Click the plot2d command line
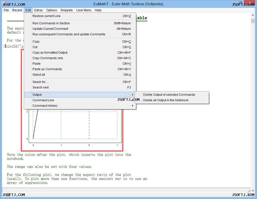This screenshot has width=257, height=199. click(x=13, y=46)
